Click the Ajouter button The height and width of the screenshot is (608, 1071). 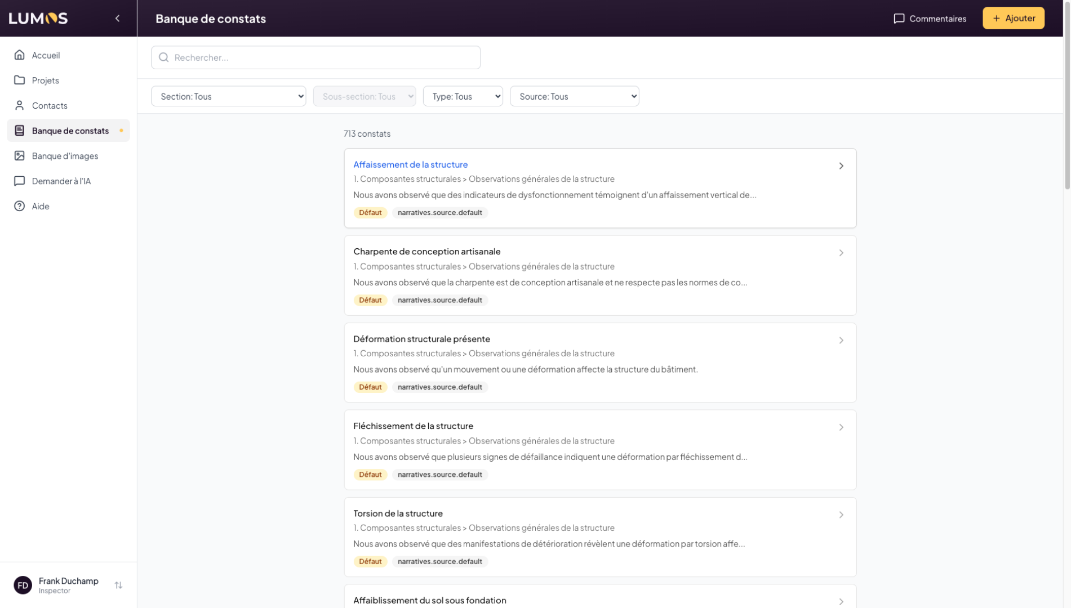click(x=1013, y=18)
